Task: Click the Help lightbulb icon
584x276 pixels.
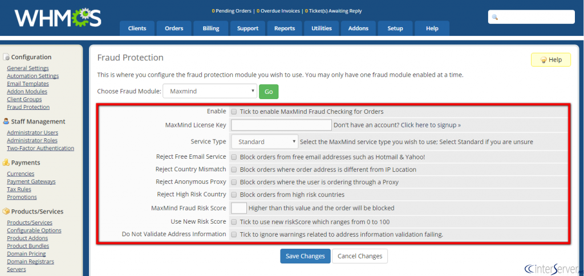Action: point(544,60)
